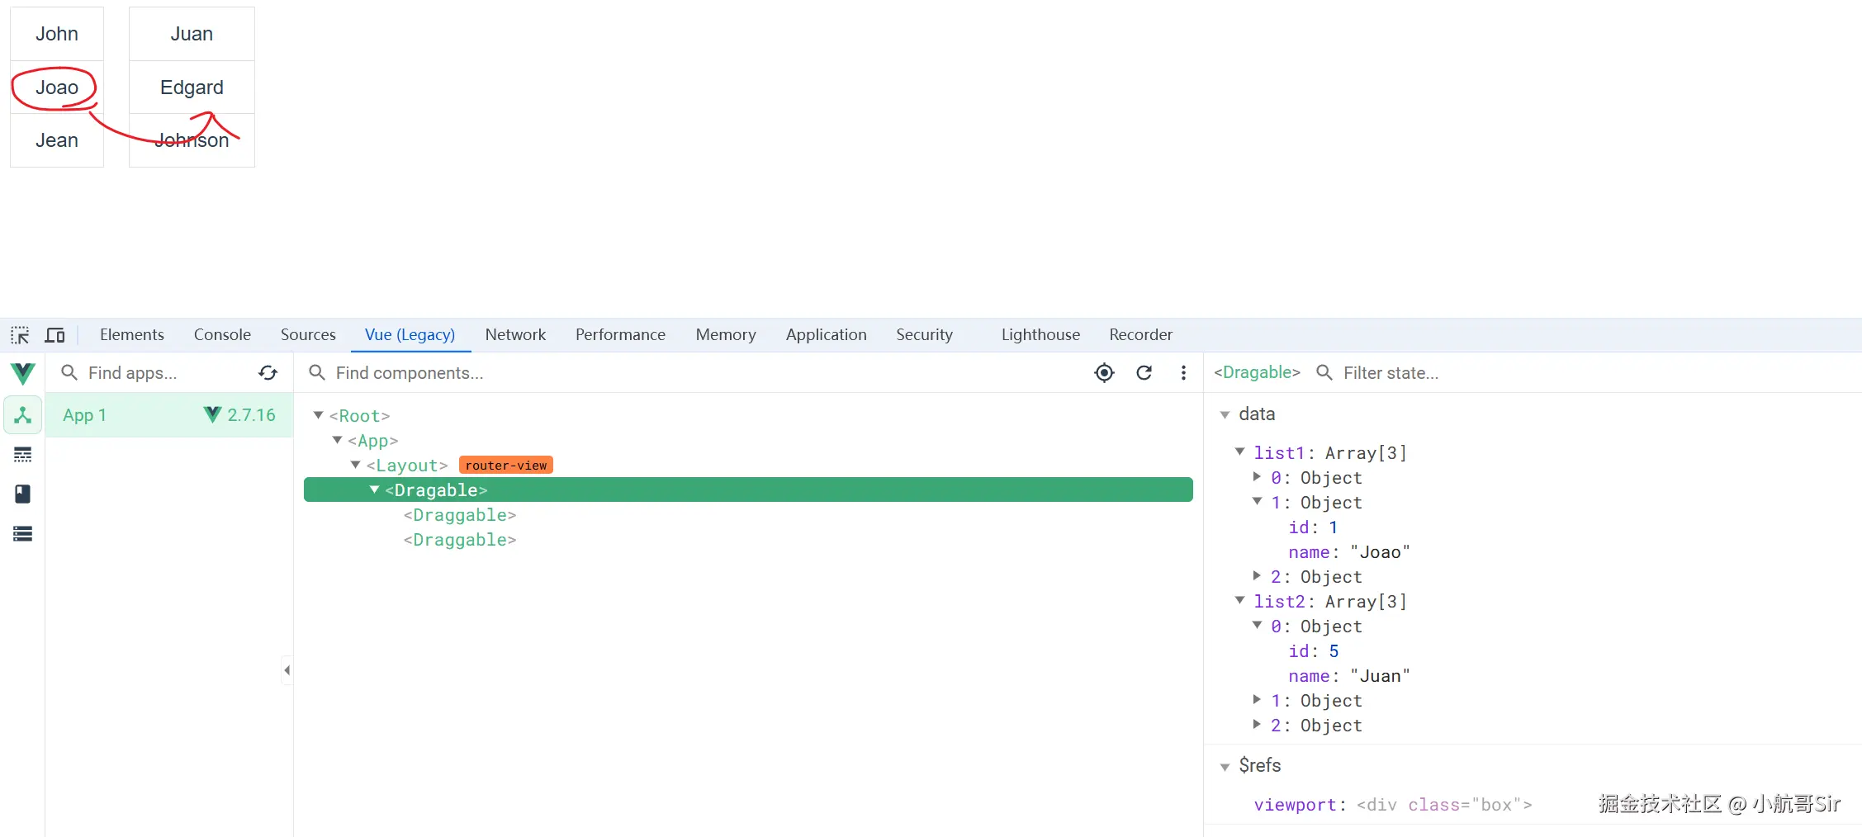The width and height of the screenshot is (1862, 837).
Task: Click the search icon beside Find apps
Action: click(69, 373)
